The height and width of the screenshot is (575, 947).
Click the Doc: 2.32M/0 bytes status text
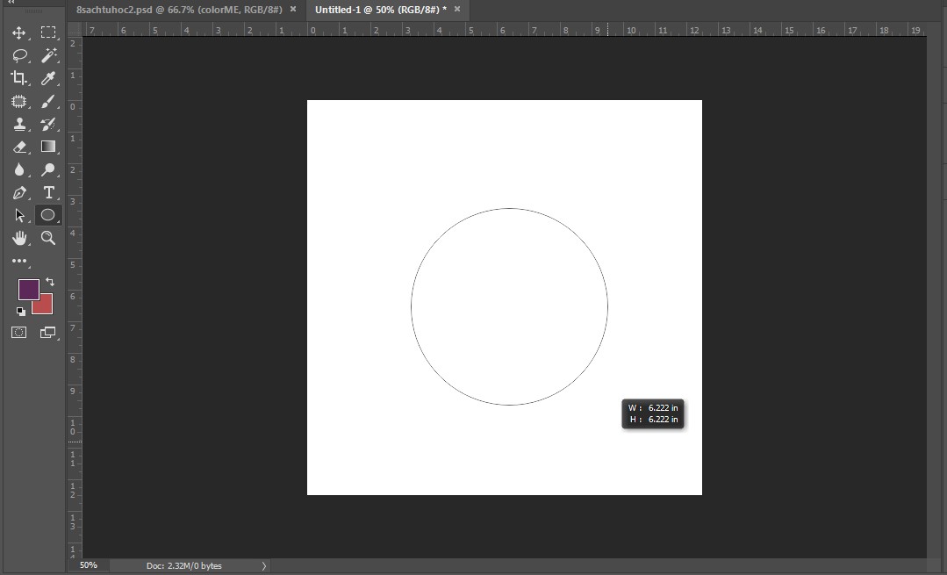pos(183,566)
